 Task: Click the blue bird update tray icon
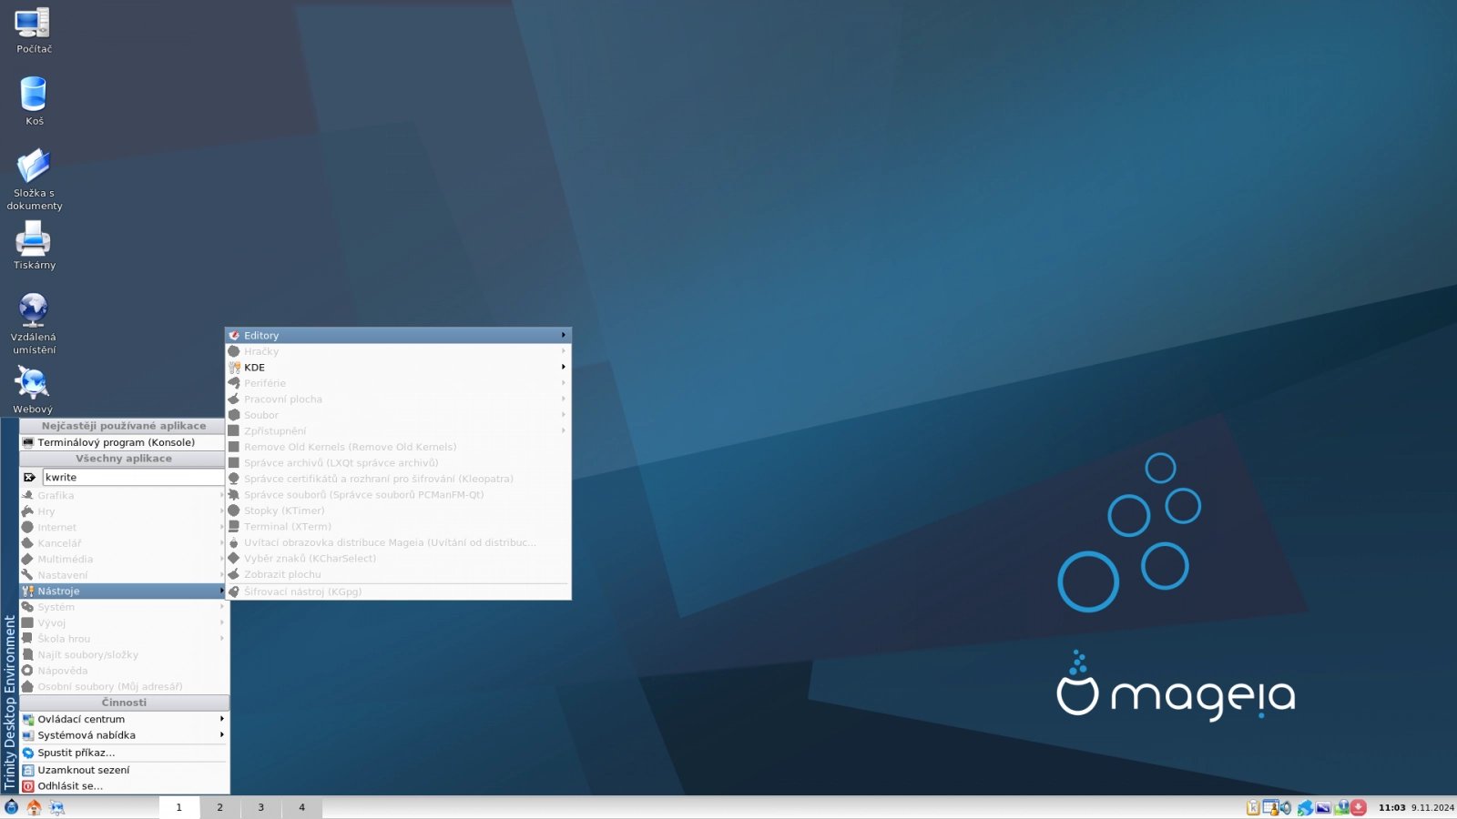point(1305,807)
